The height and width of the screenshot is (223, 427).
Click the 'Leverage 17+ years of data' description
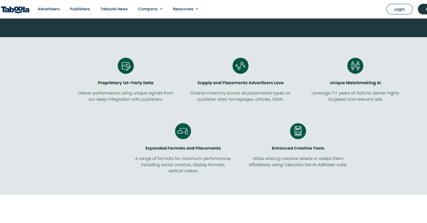click(355, 96)
